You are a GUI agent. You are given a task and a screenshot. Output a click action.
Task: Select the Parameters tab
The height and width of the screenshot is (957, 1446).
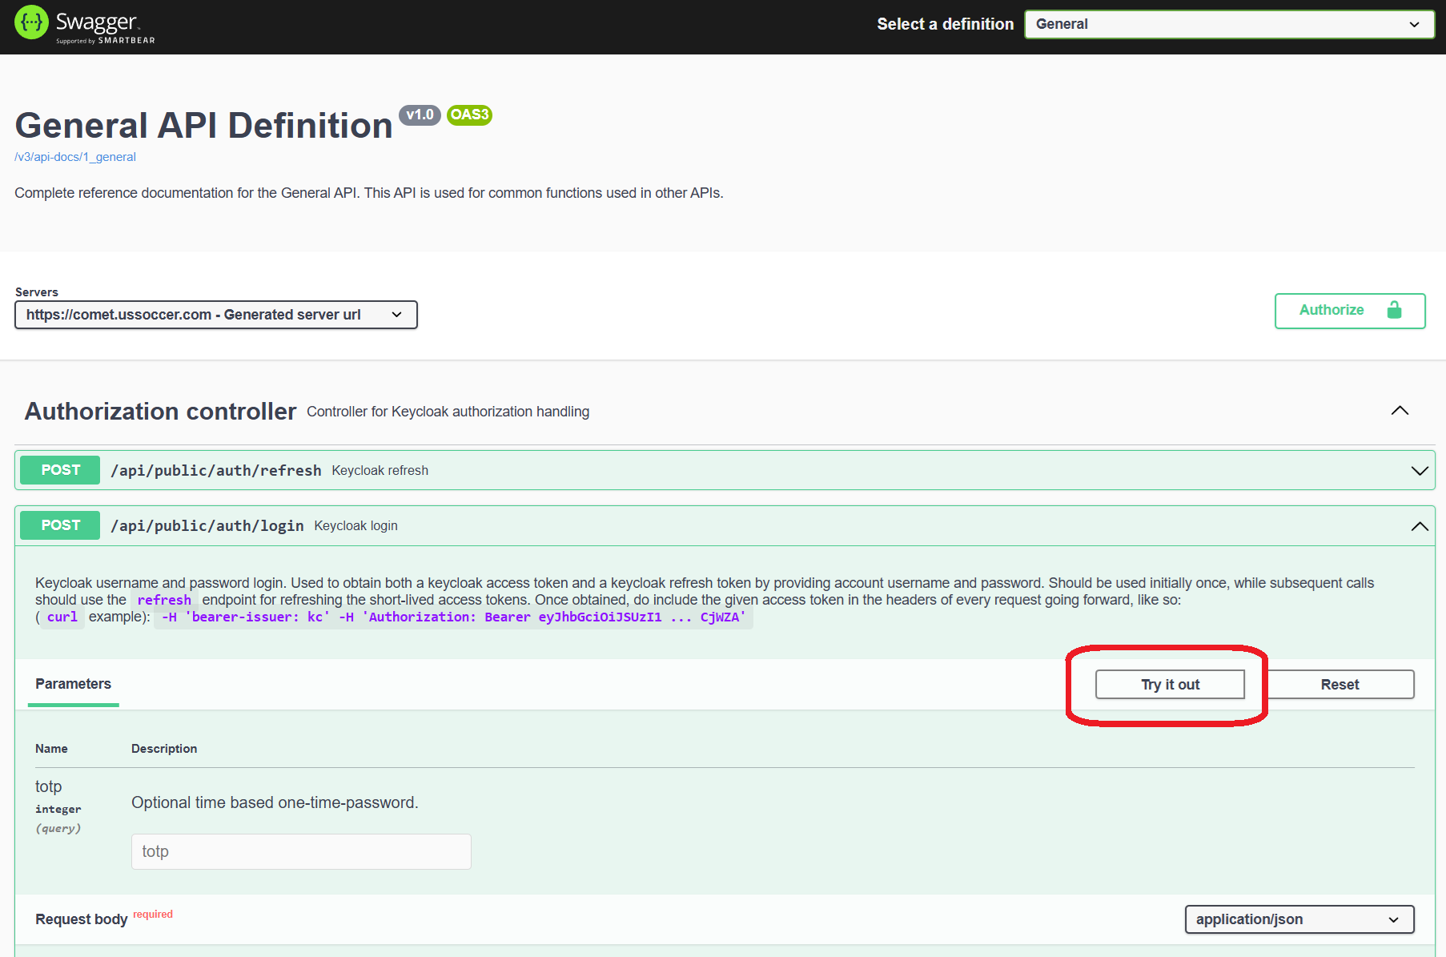(73, 684)
